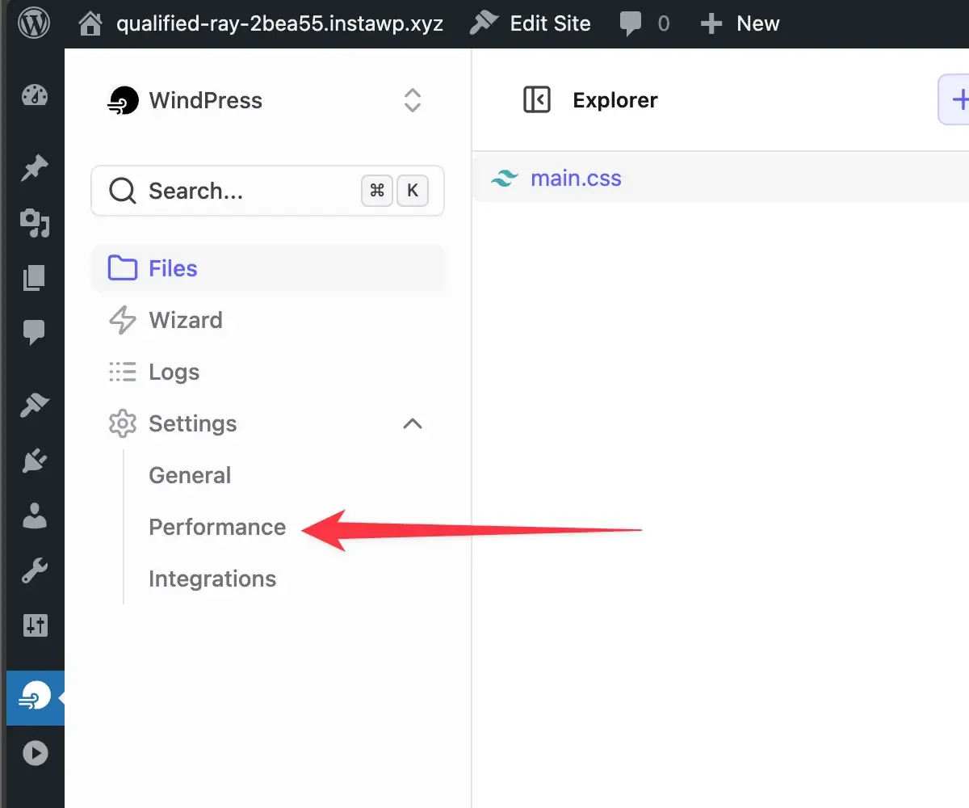Collapse the Explorer panel sidebar icon

pyautogui.click(x=537, y=99)
